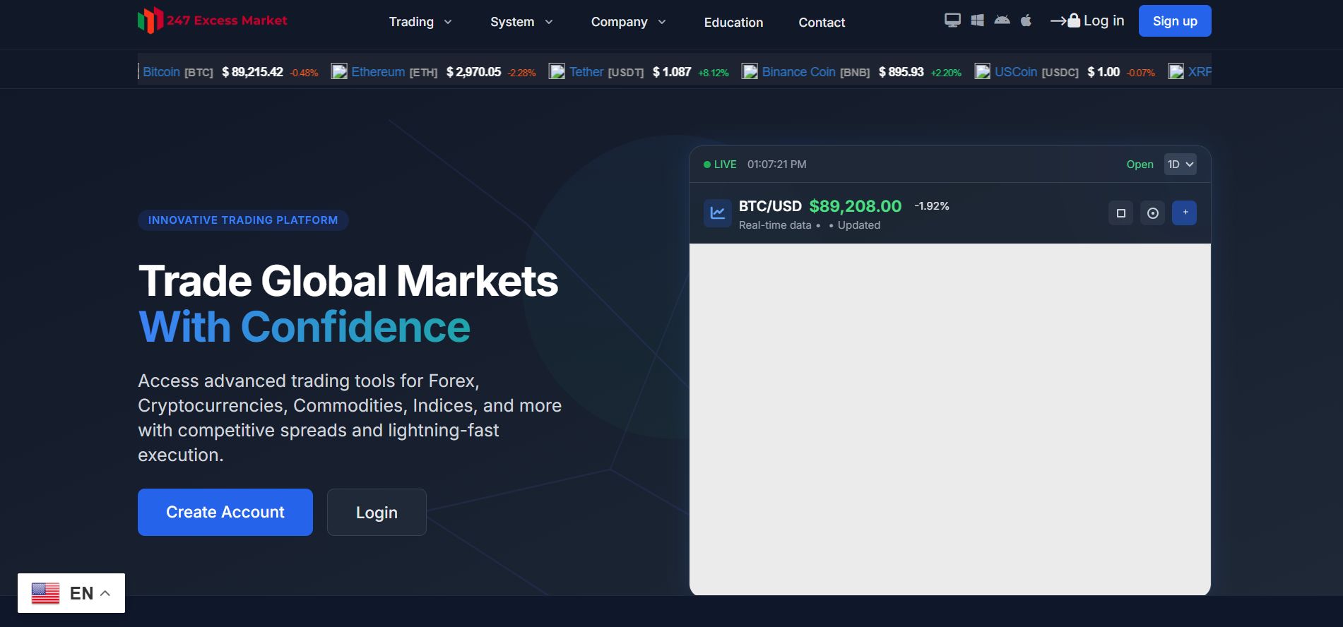Click the BTC/USD line chart icon
Screen dimensions: 1343x627
pos(717,213)
